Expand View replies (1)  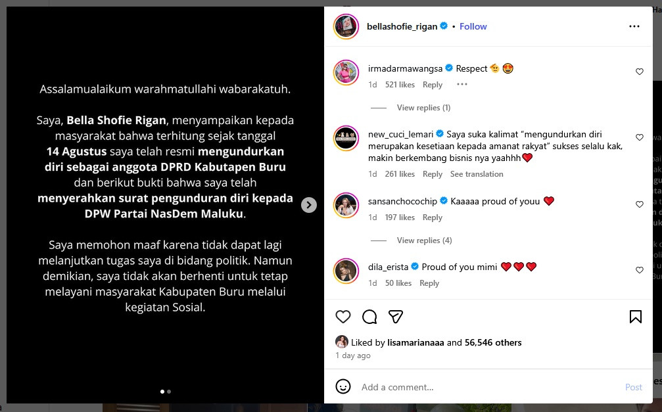tap(423, 108)
